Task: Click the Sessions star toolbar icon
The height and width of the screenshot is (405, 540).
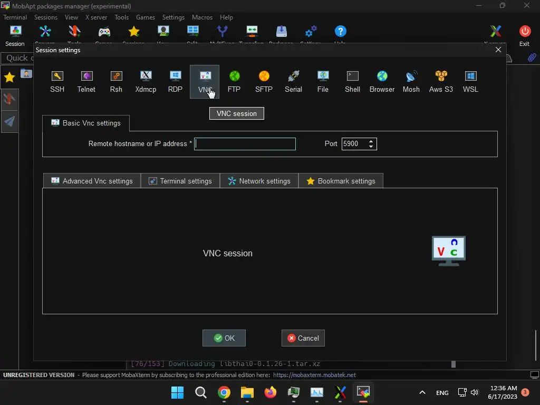Action: click(133, 32)
